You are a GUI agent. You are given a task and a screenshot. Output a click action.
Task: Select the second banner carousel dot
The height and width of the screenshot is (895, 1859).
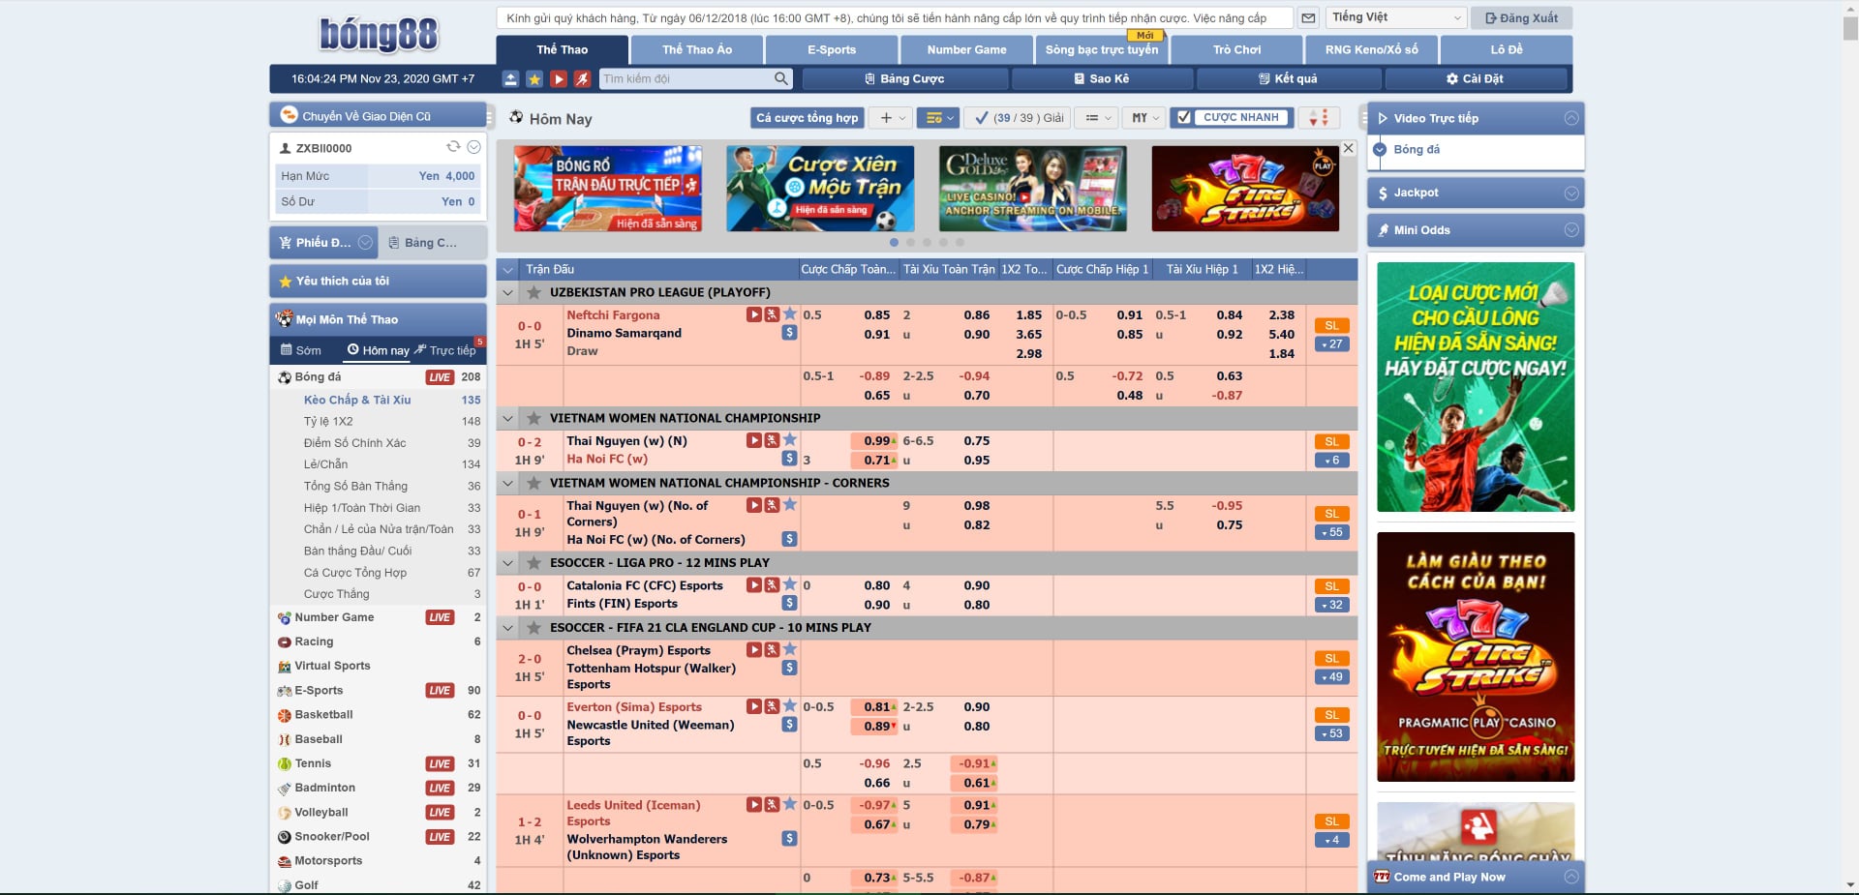(910, 242)
